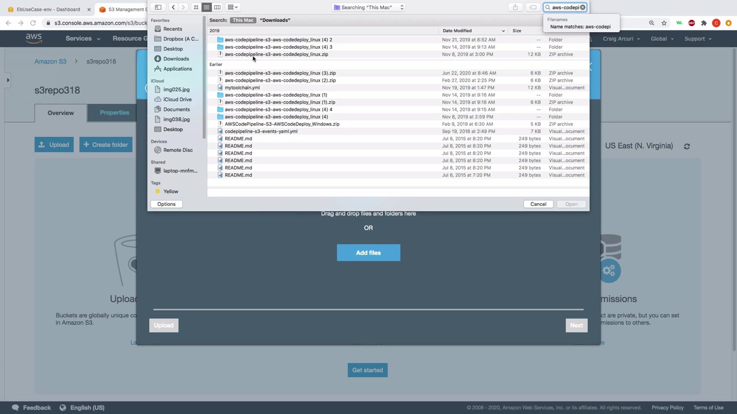Screen dimensions: 737x414
Task: Switch file dialog to icon view
Action: (x=196, y=7)
